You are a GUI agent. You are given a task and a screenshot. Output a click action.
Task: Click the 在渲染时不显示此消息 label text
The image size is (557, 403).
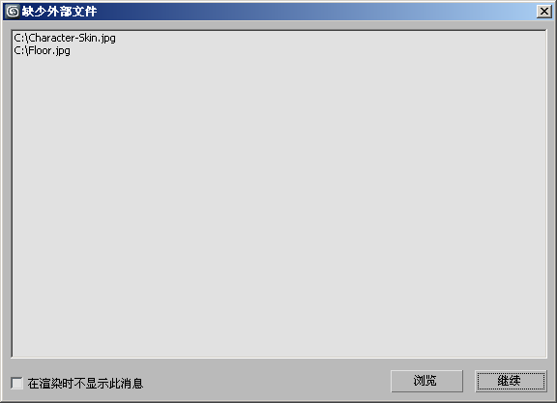(85, 383)
